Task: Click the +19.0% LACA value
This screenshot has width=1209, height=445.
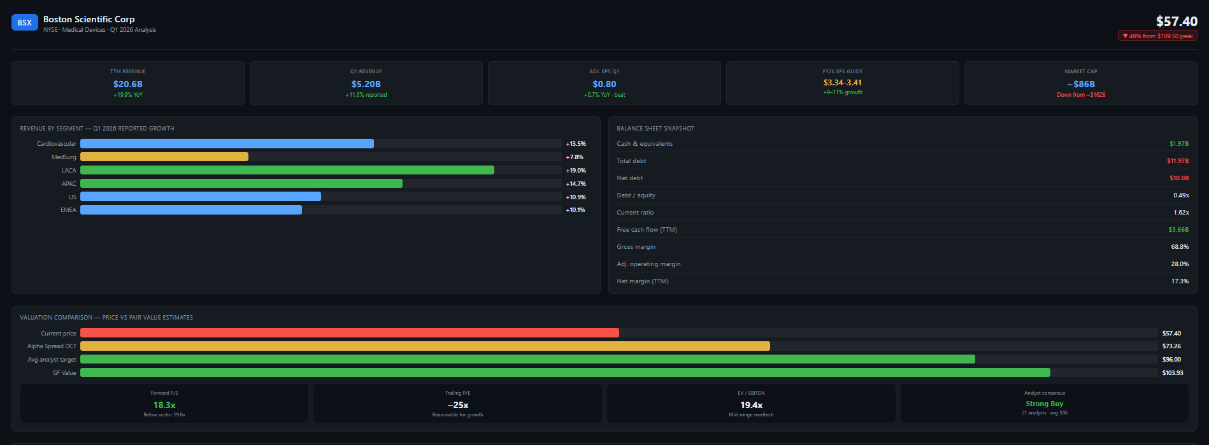Action: point(576,171)
